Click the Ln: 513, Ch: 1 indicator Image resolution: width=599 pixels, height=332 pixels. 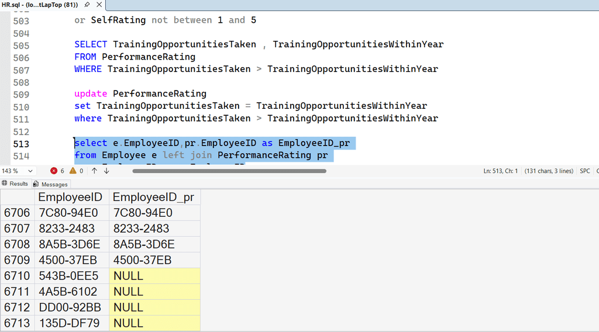coord(501,171)
